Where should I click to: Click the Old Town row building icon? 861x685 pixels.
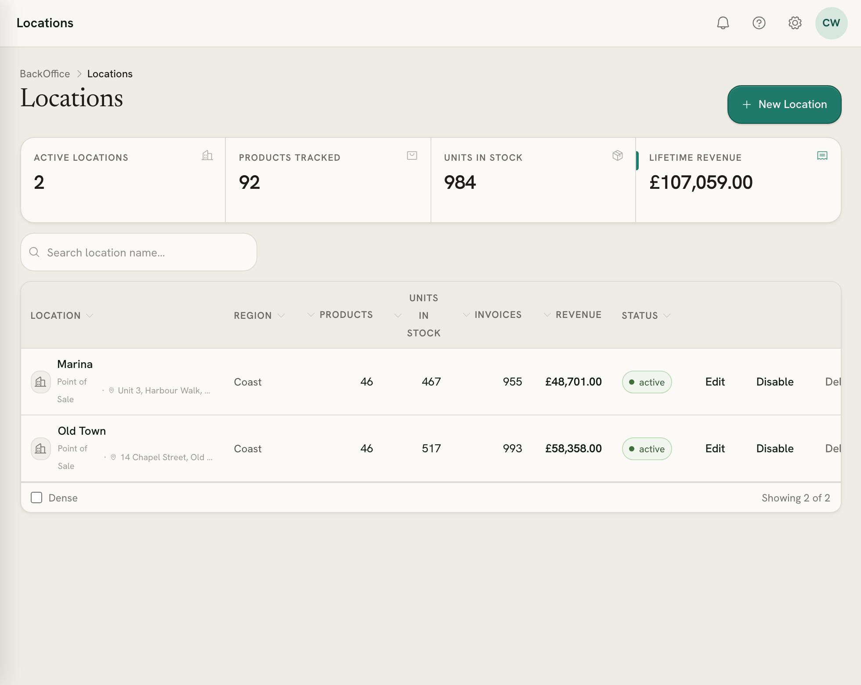click(x=40, y=449)
